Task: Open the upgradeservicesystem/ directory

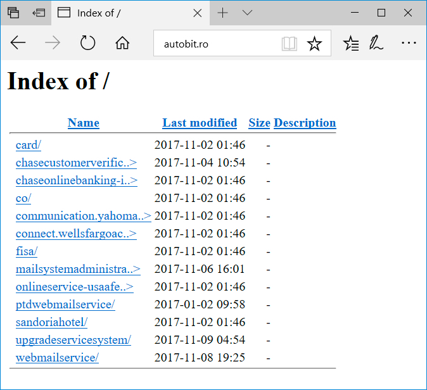Action: pos(73,340)
